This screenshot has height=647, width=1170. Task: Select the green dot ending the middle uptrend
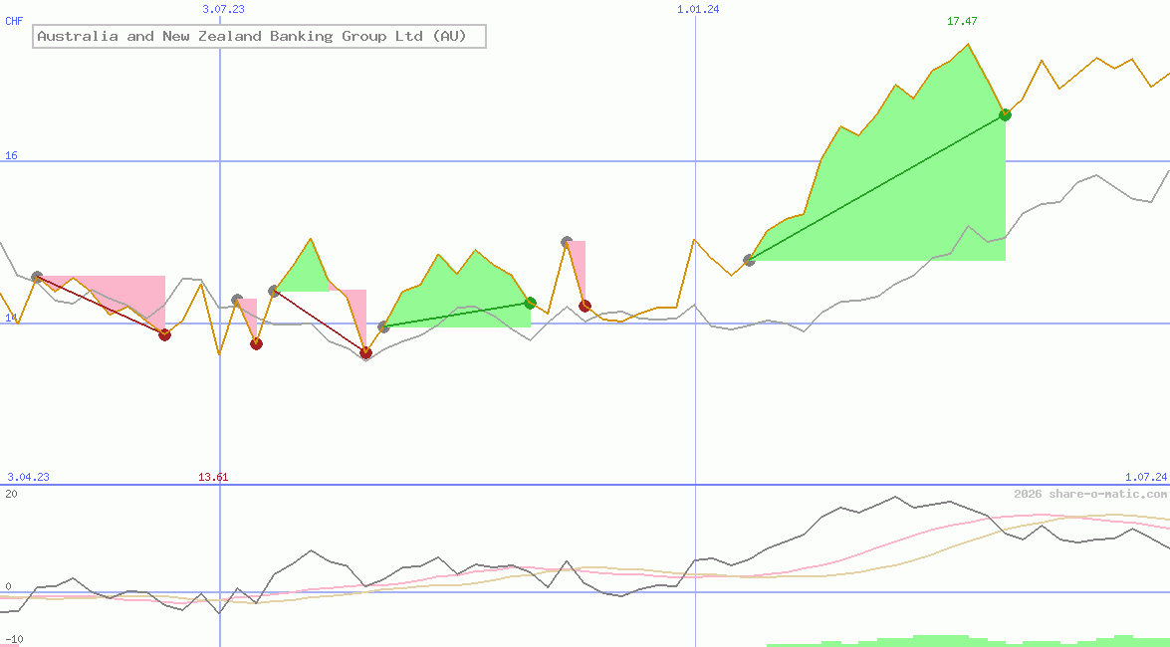[531, 302]
